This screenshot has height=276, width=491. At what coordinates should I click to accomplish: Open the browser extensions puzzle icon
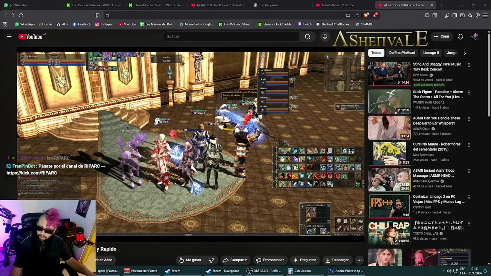(427, 15)
